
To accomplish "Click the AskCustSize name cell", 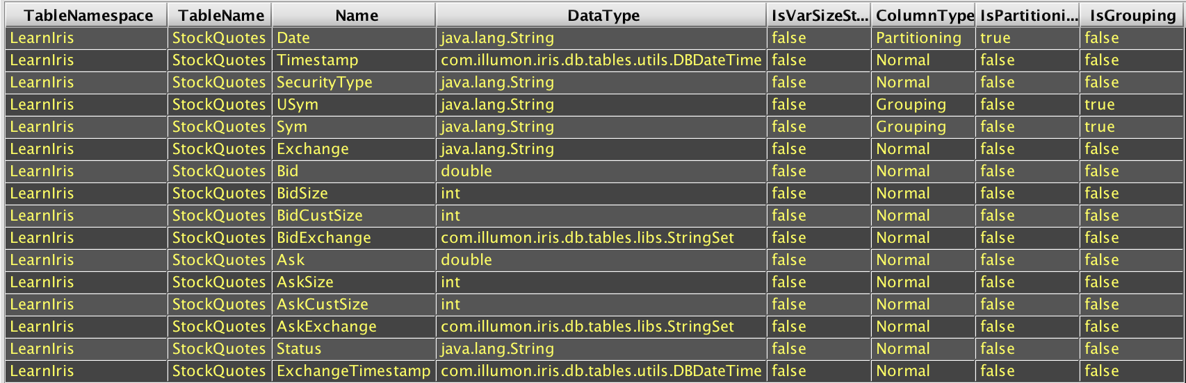I will 323,305.
